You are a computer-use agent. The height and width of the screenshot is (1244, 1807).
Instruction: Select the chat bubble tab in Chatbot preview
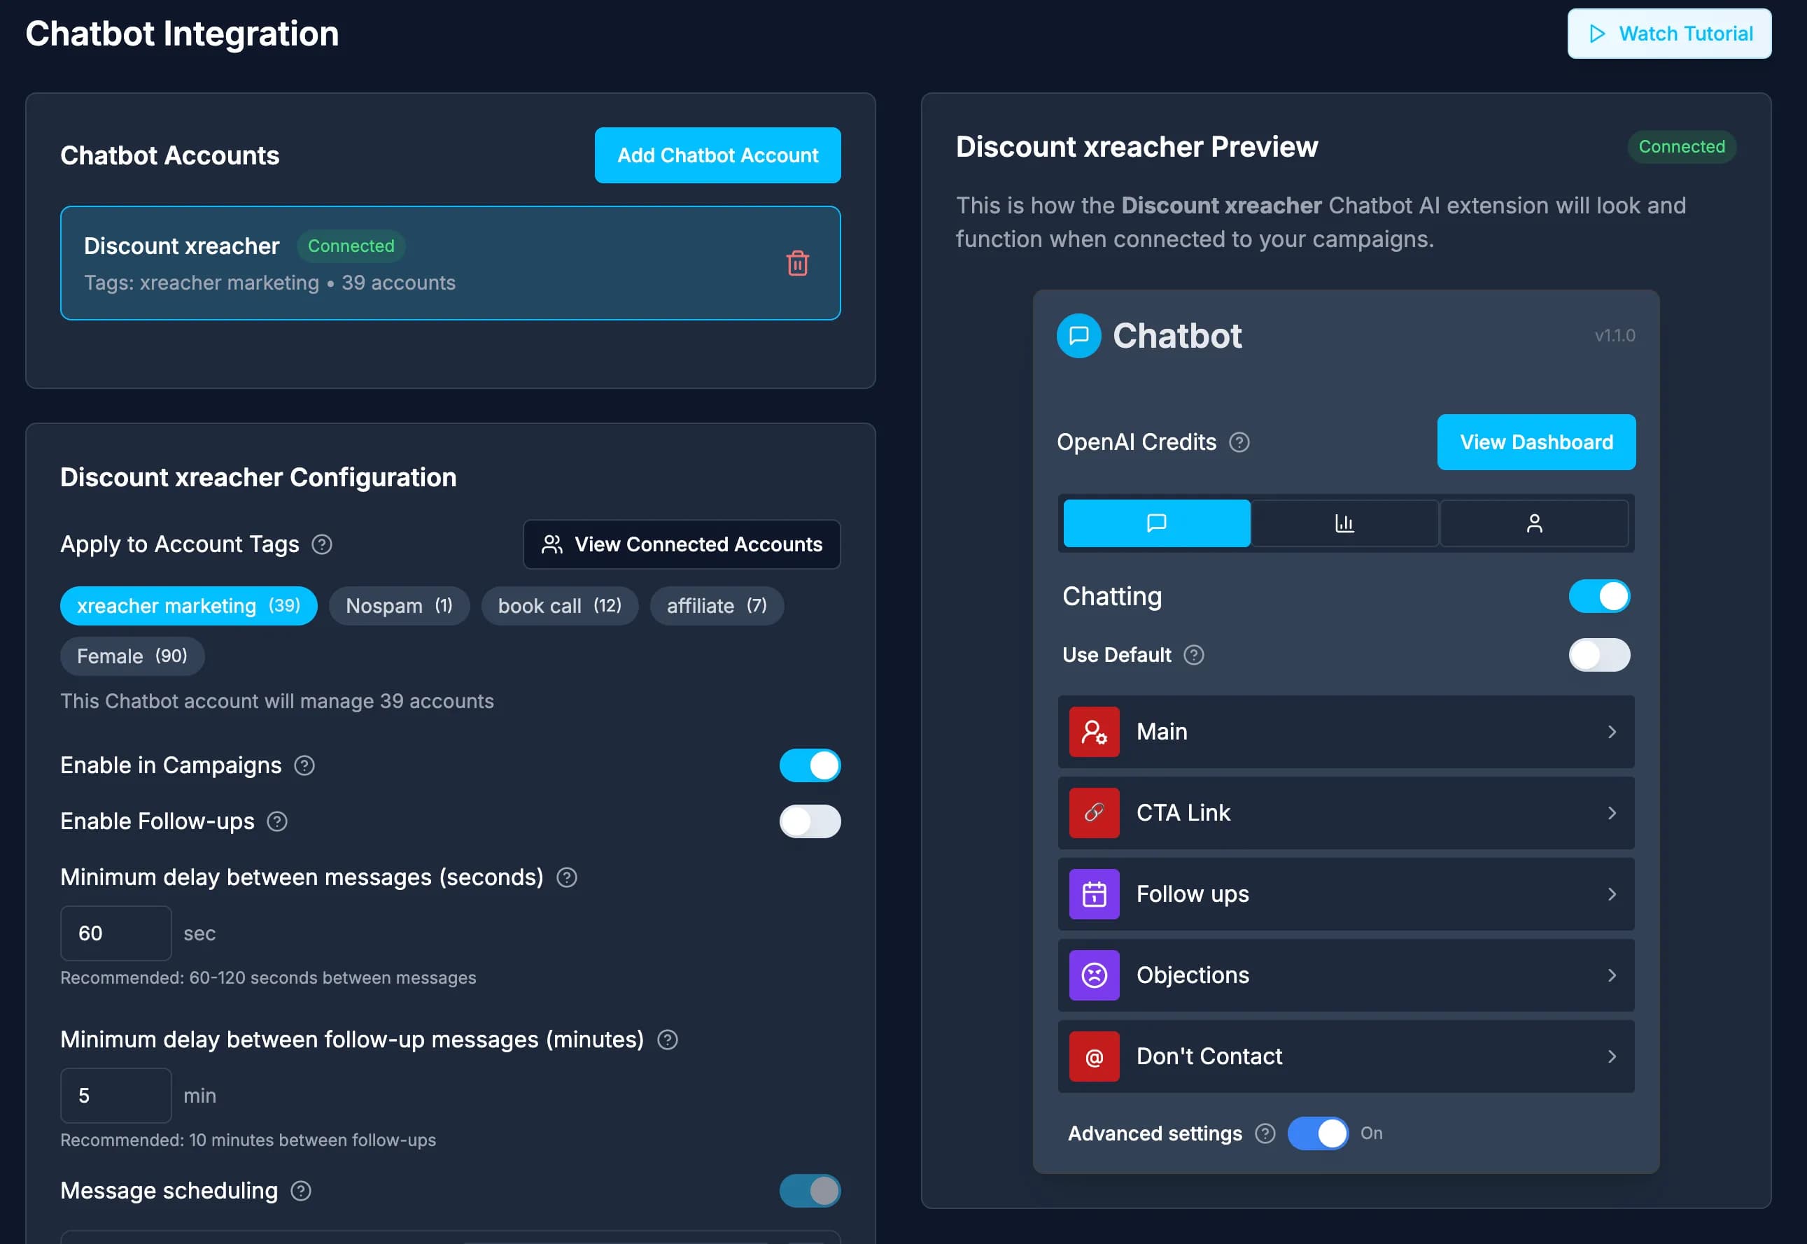point(1156,523)
